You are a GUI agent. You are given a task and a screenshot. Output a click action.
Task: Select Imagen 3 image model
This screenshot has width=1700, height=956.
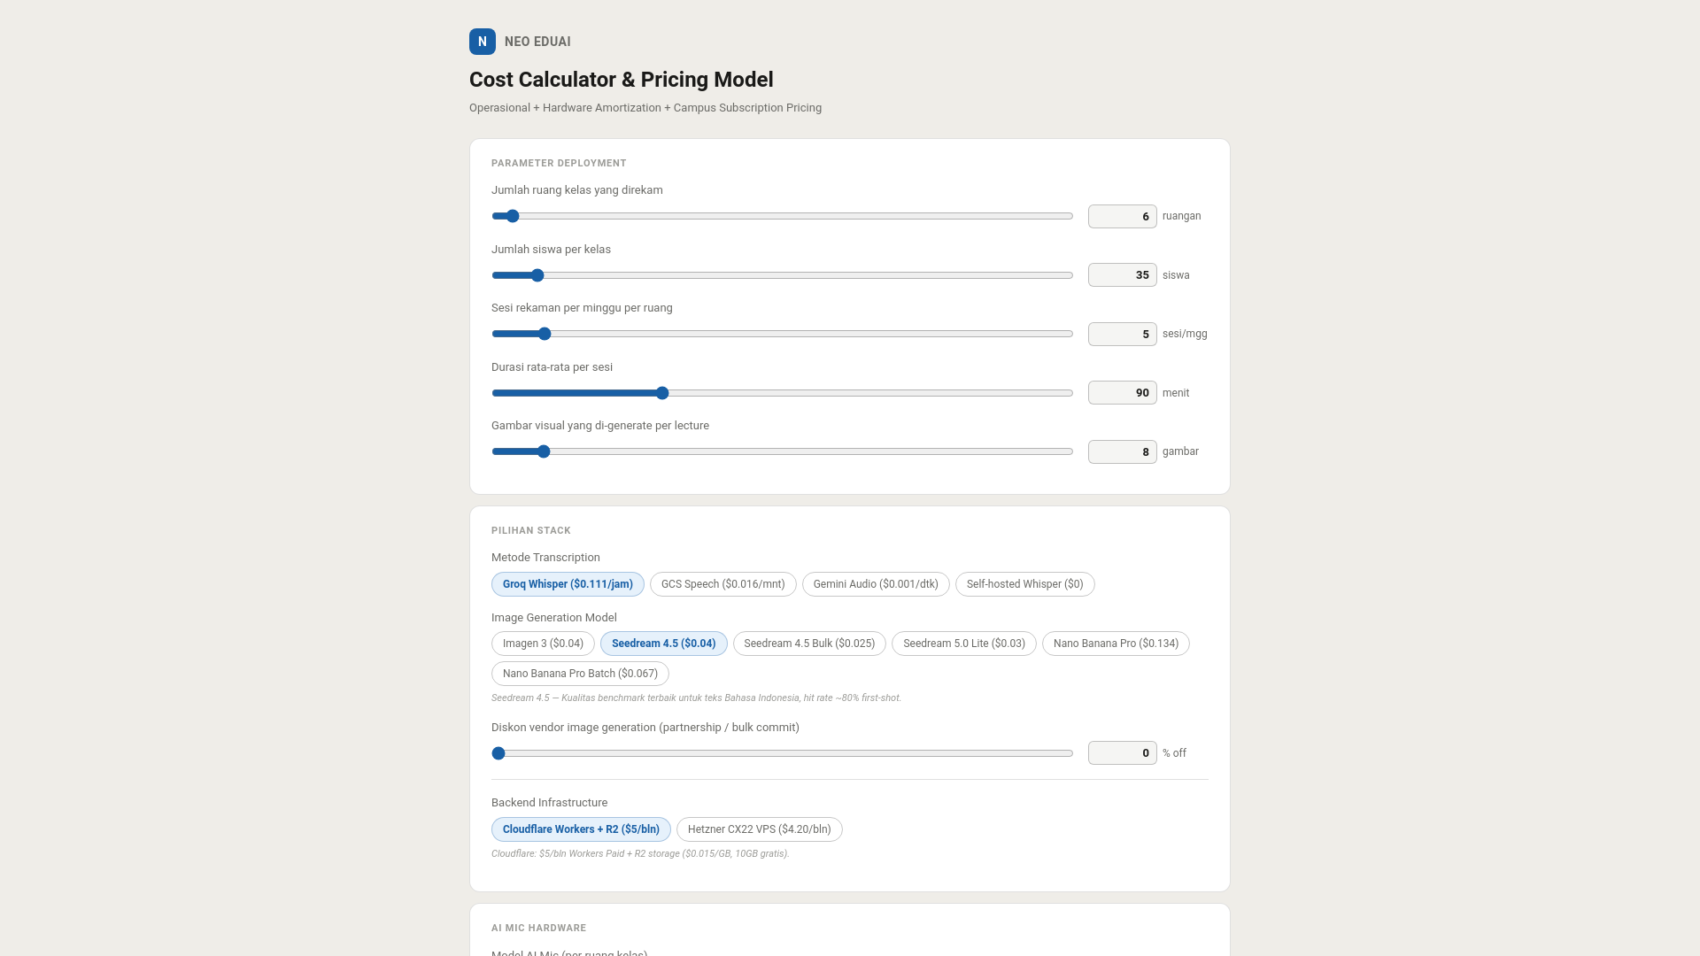[543, 644]
